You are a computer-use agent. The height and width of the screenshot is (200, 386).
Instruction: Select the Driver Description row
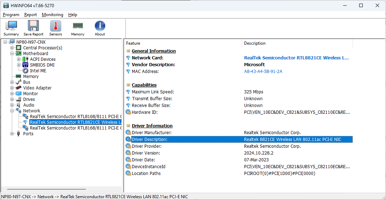coord(239,140)
